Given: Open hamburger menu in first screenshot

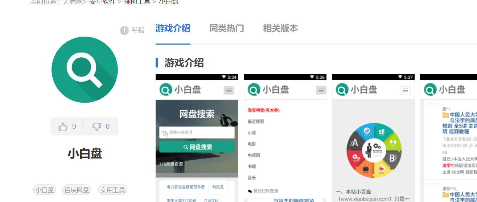Looking at the screenshot, I should [229, 90].
